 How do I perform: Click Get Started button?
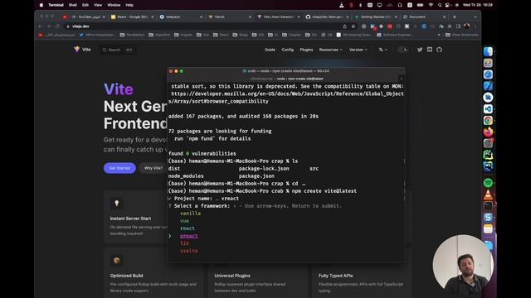click(x=119, y=168)
